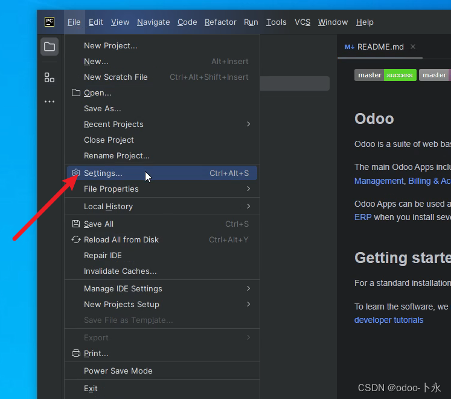Open the Help menu
Screen dimensions: 451x399
click(x=365, y=22)
